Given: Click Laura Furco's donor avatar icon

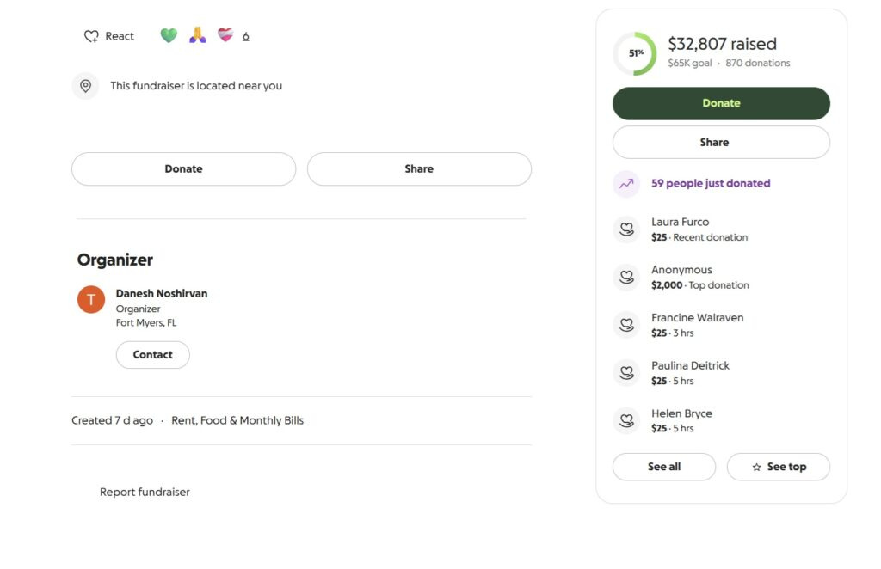Looking at the screenshot, I should coord(627,229).
